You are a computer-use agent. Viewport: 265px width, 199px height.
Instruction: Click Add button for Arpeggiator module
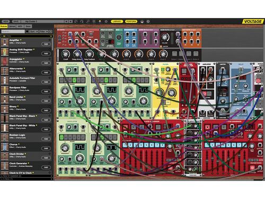46,63
